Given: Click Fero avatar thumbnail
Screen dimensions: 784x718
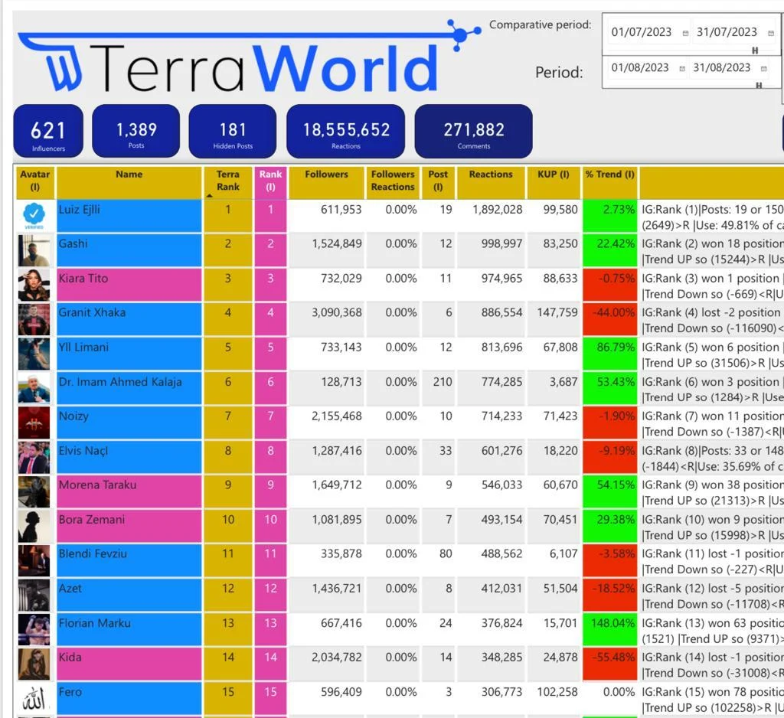Looking at the screenshot, I should point(34,699).
